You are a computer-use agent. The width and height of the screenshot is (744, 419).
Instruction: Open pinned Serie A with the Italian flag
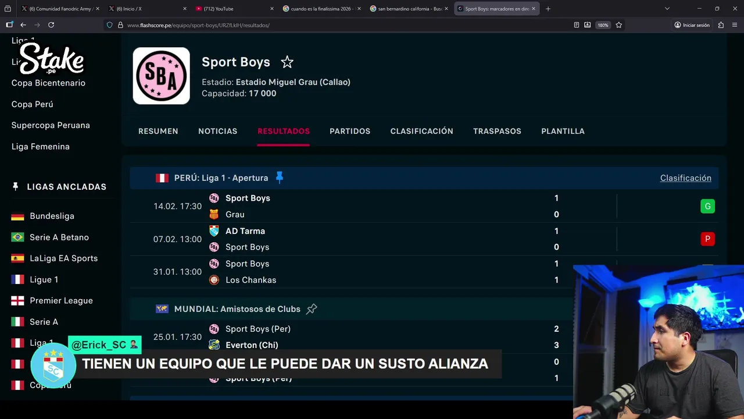click(x=44, y=322)
